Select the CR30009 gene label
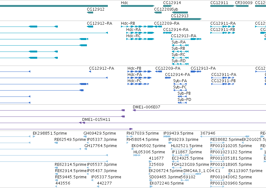Screen dimensions: 266x188 pyautogui.click(x=243, y=3)
